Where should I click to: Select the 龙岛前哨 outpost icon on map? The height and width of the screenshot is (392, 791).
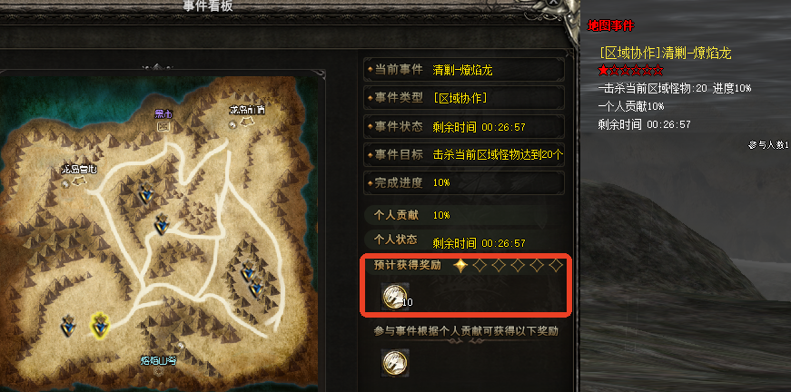pyautogui.click(x=248, y=122)
